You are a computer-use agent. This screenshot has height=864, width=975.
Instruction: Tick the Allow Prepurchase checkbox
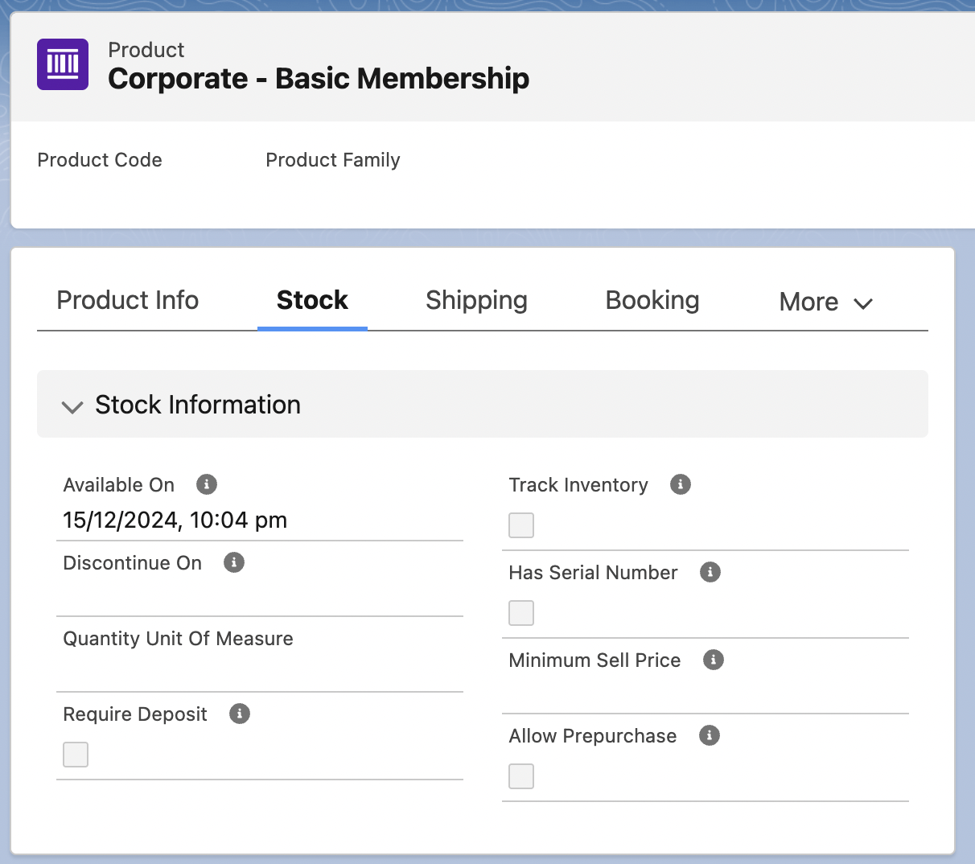click(x=521, y=776)
